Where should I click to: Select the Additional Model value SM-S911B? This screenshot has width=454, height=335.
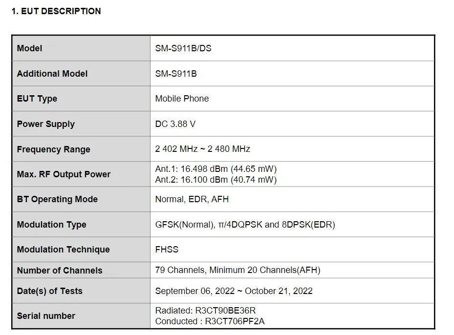pos(176,74)
